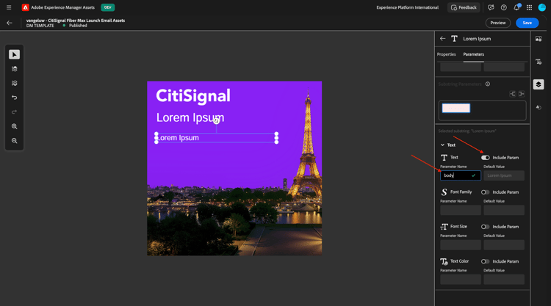The width and height of the screenshot is (551, 306).
Task: Click the Preview button
Action: (498, 23)
